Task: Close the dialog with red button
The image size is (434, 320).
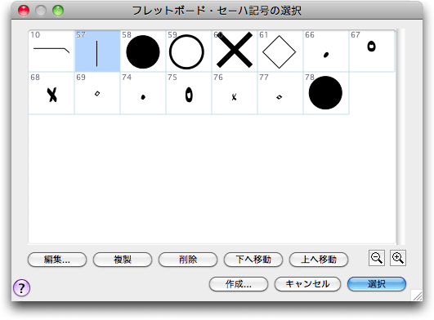Action: tap(24, 11)
